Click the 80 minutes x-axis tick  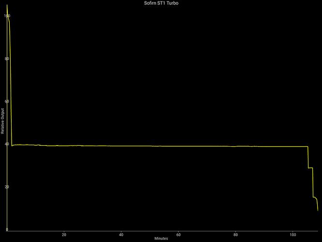pyautogui.click(x=235, y=235)
